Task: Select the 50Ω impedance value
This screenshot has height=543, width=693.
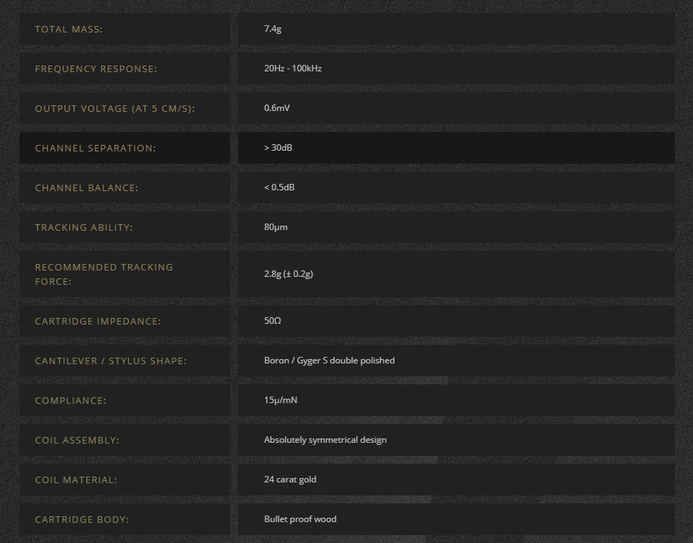Action: (273, 321)
